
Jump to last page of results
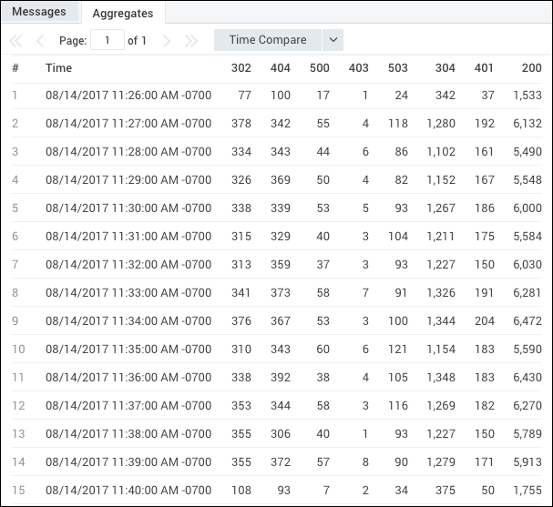click(190, 41)
